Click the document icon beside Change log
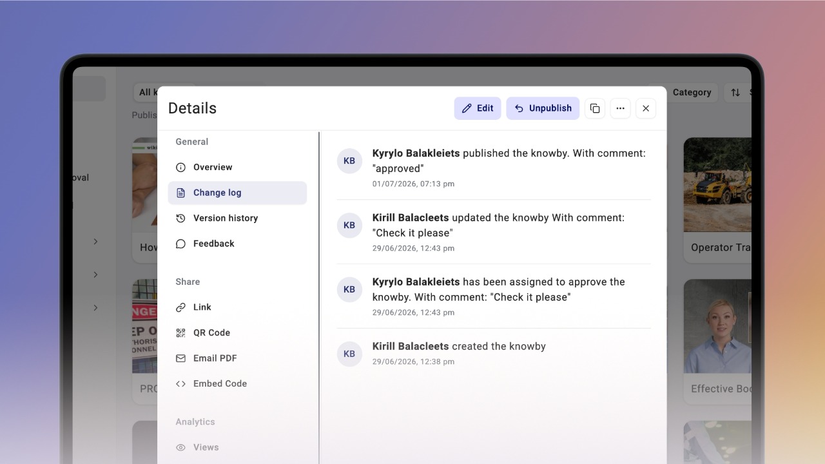825x464 pixels. click(180, 193)
